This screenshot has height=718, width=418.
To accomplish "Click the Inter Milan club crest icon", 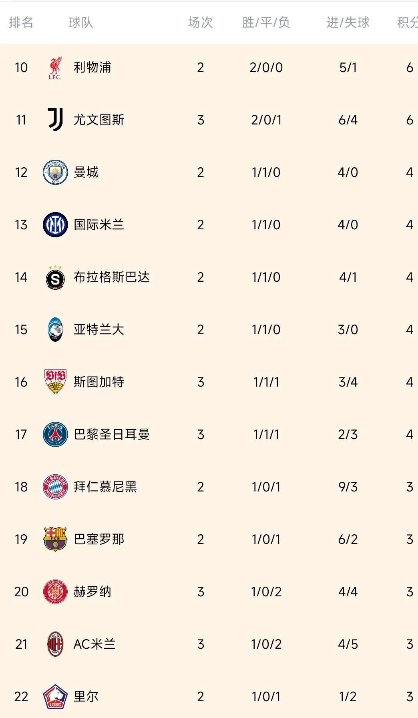I will click(x=55, y=225).
